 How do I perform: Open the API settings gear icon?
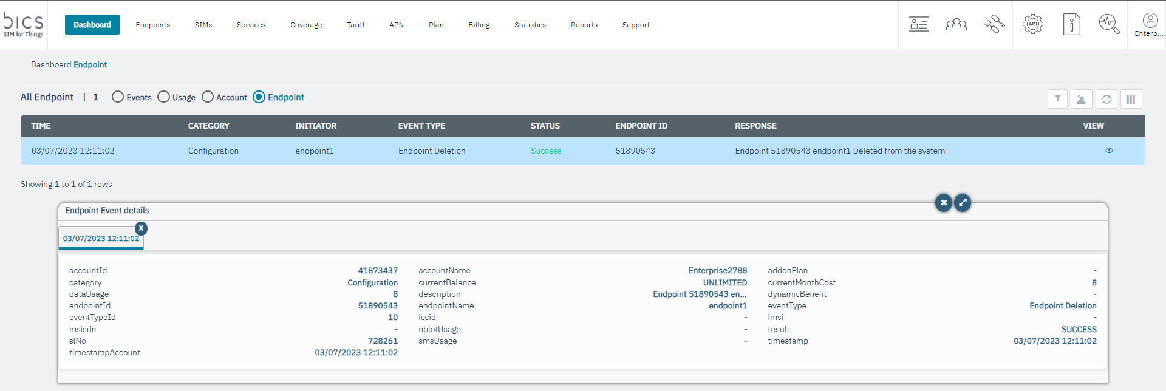coord(1032,24)
